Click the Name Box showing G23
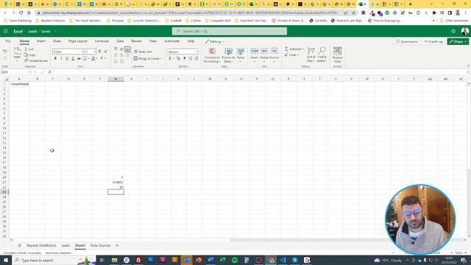 (15, 72)
